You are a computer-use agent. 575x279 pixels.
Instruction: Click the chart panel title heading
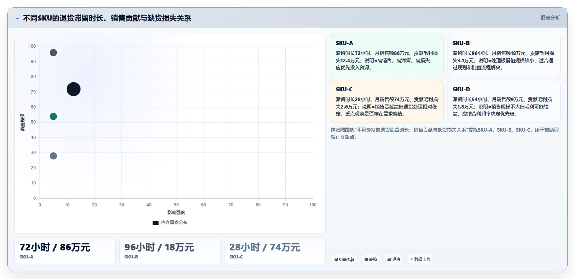pos(107,18)
